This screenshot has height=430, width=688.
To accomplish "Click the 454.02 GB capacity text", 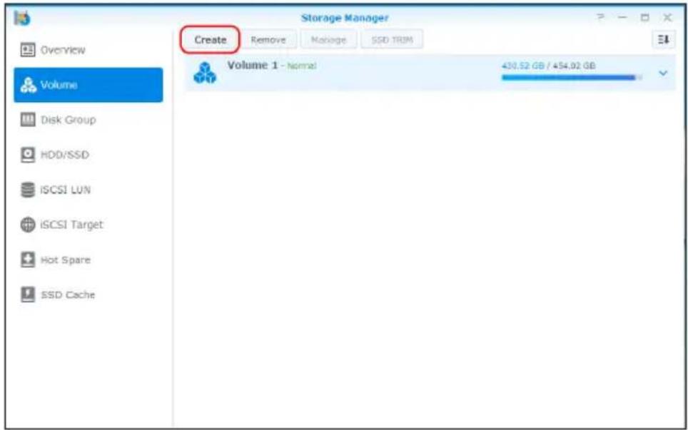I will coord(575,66).
